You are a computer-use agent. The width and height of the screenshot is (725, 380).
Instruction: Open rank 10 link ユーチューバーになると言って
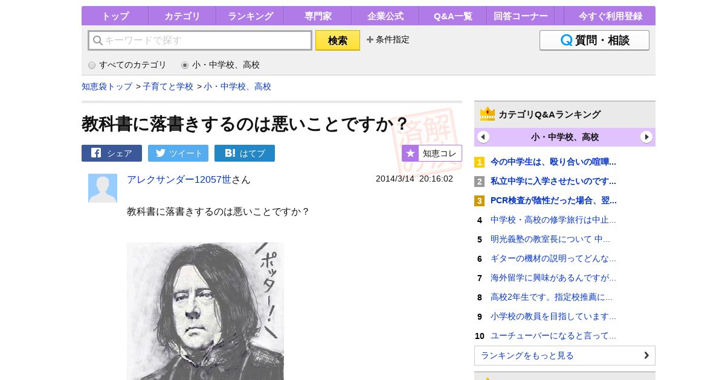coord(553,335)
